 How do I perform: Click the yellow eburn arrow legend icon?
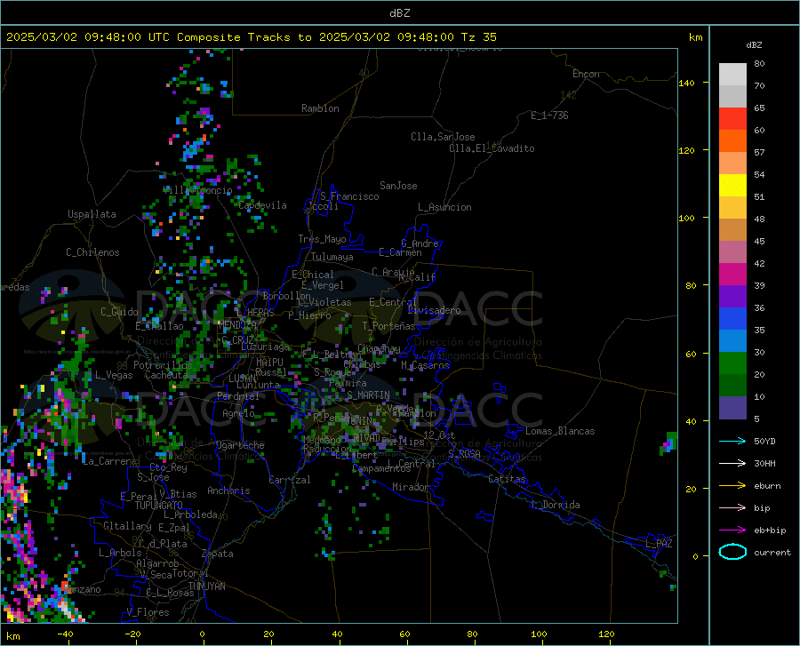coord(732,486)
